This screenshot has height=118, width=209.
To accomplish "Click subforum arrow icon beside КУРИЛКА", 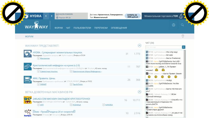I will tap(104, 105).
